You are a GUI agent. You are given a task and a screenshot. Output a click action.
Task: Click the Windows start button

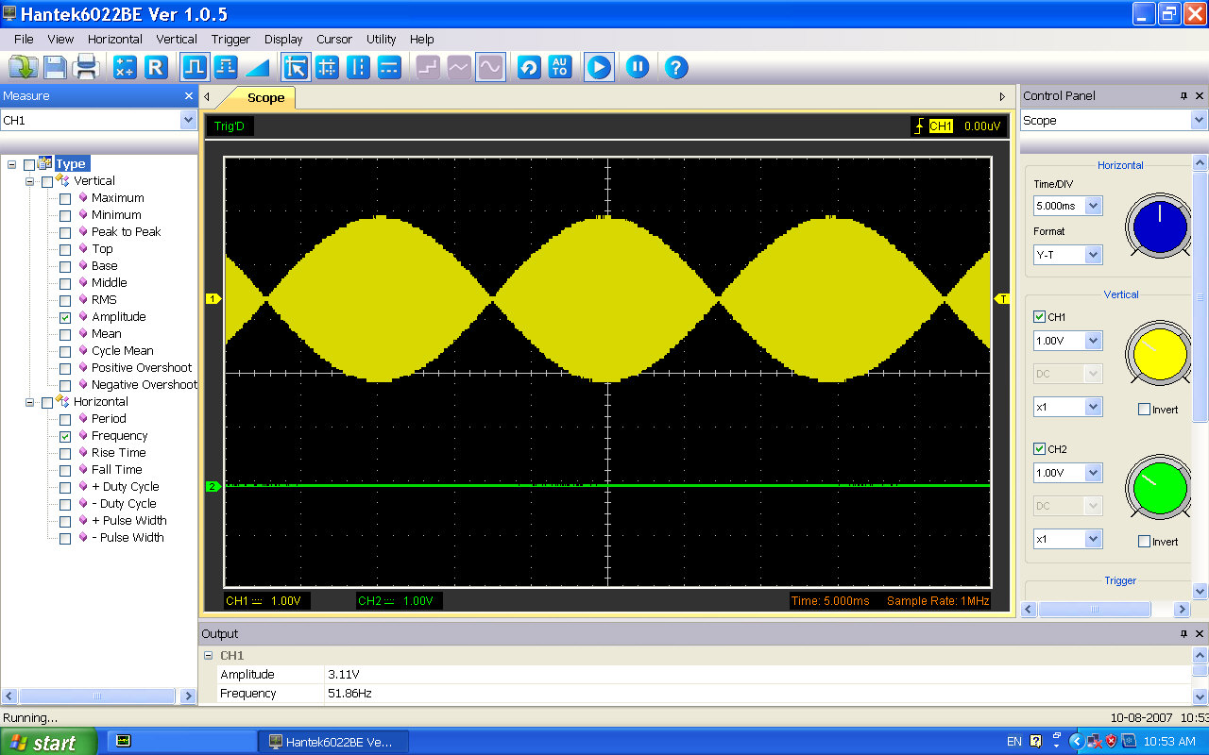(x=47, y=742)
